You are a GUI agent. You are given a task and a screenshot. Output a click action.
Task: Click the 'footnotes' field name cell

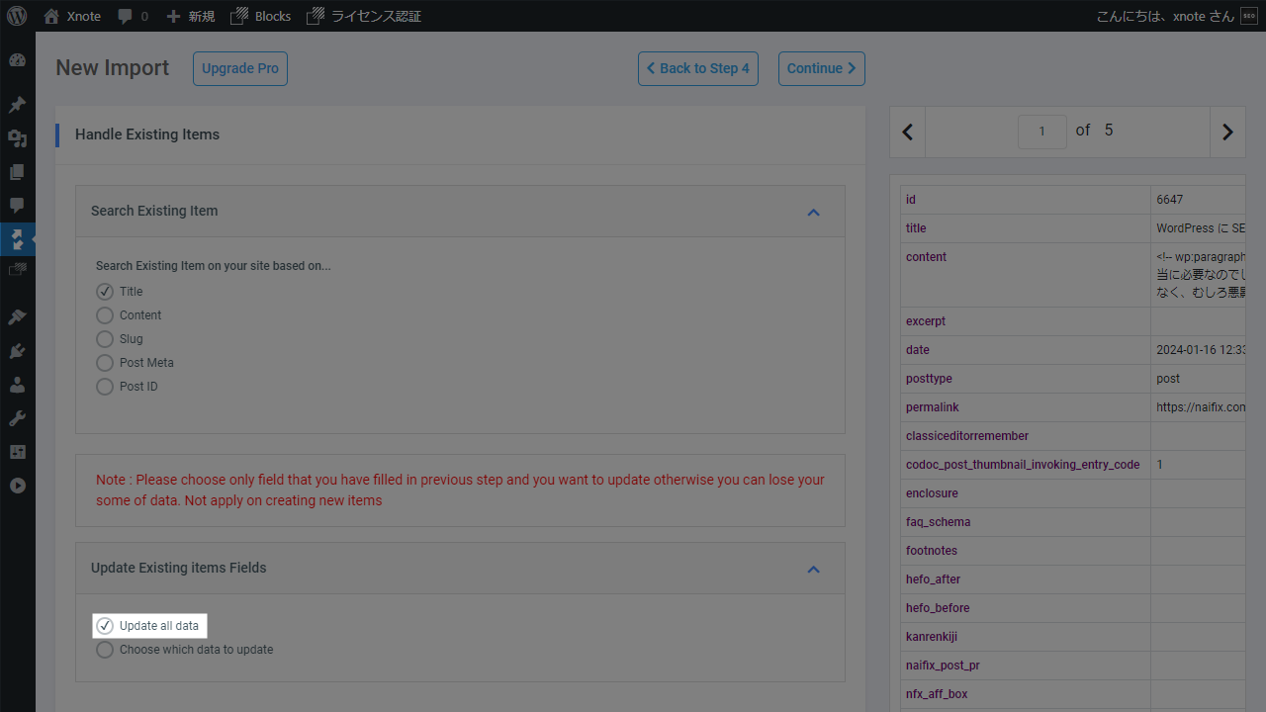pyautogui.click(x=1026, y=551)
